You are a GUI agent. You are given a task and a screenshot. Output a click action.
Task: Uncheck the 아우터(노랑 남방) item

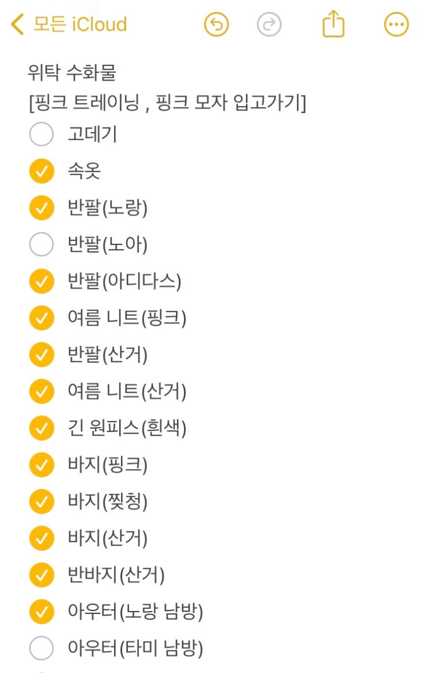click(42, 612)
